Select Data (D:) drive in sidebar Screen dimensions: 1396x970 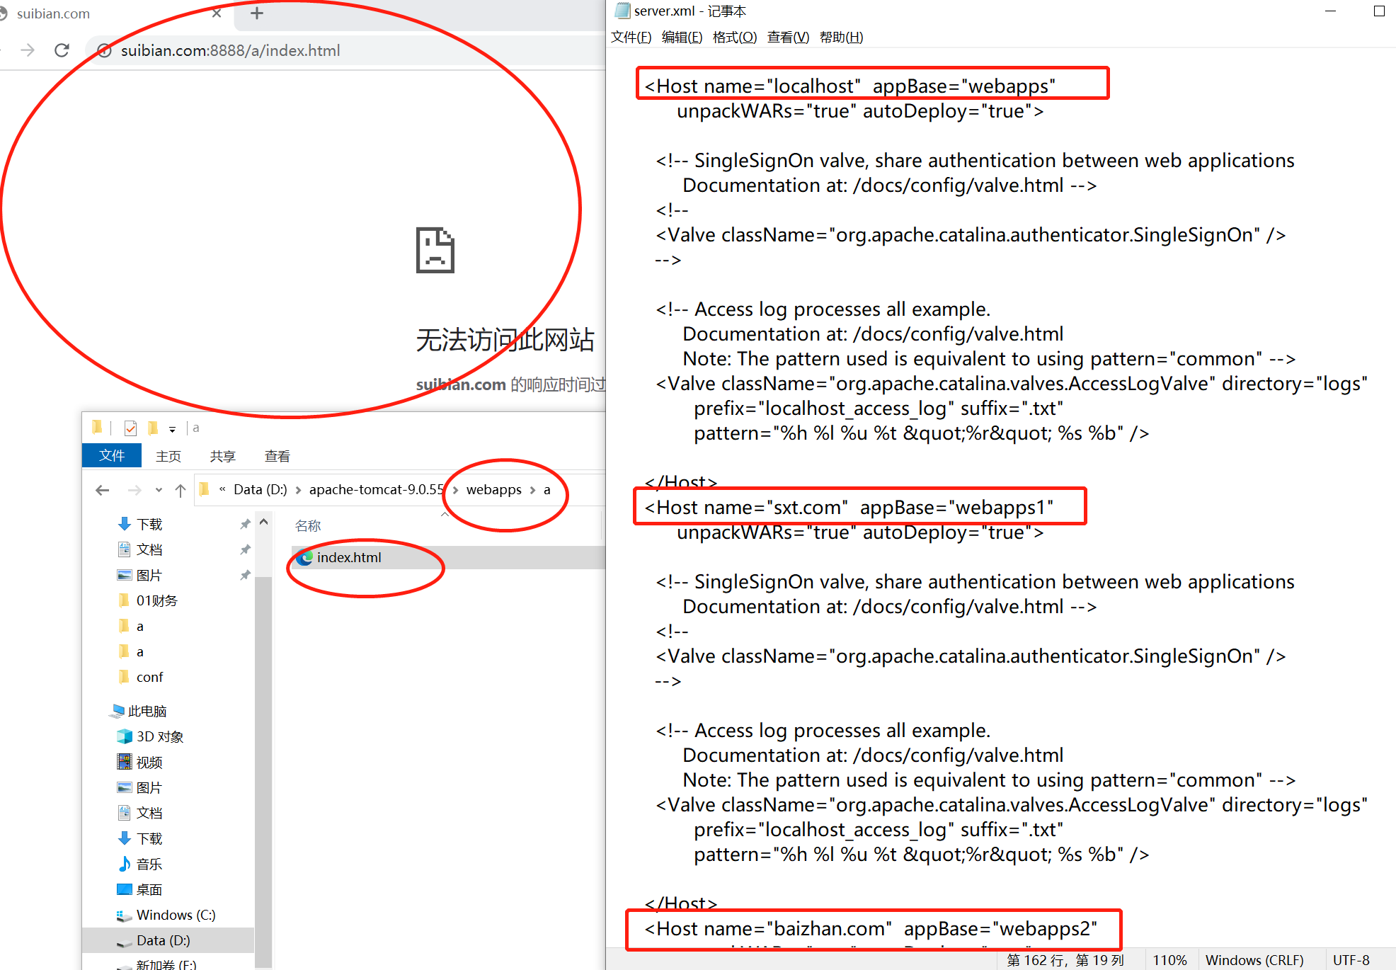coord(163,940)
